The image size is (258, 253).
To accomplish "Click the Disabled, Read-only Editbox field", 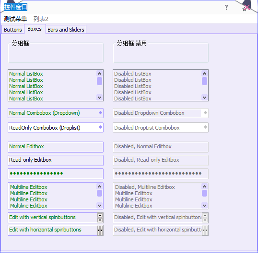I will point(161,160).
